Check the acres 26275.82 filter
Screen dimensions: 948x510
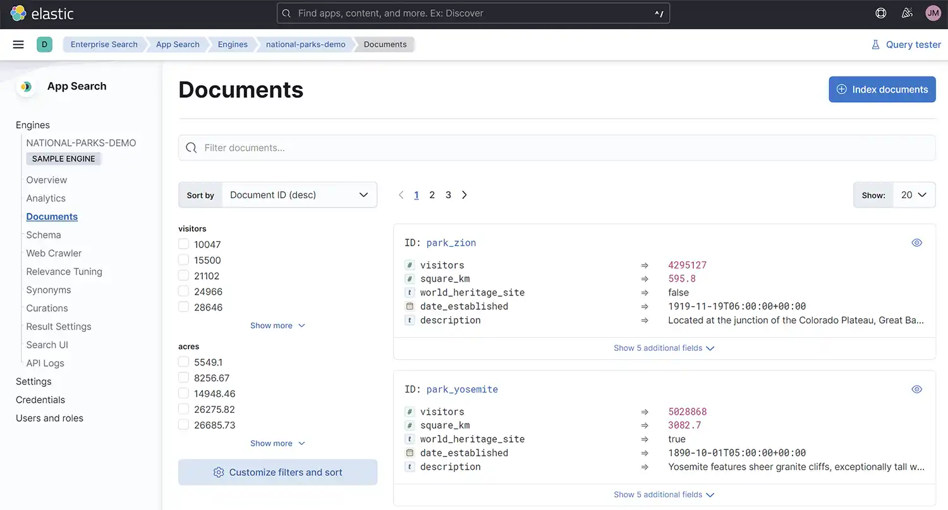pyautogui.click(x=183, y=410)
